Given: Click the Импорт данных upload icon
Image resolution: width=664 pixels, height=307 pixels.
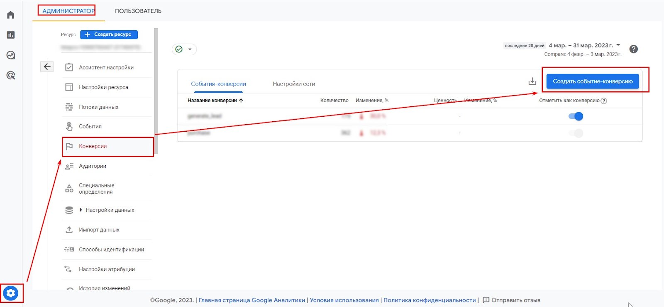Looking at the screenshot, I should click(69, 230).
